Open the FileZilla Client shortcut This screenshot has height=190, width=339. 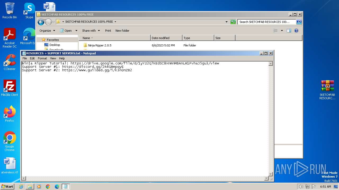click(x=10, y=88)
